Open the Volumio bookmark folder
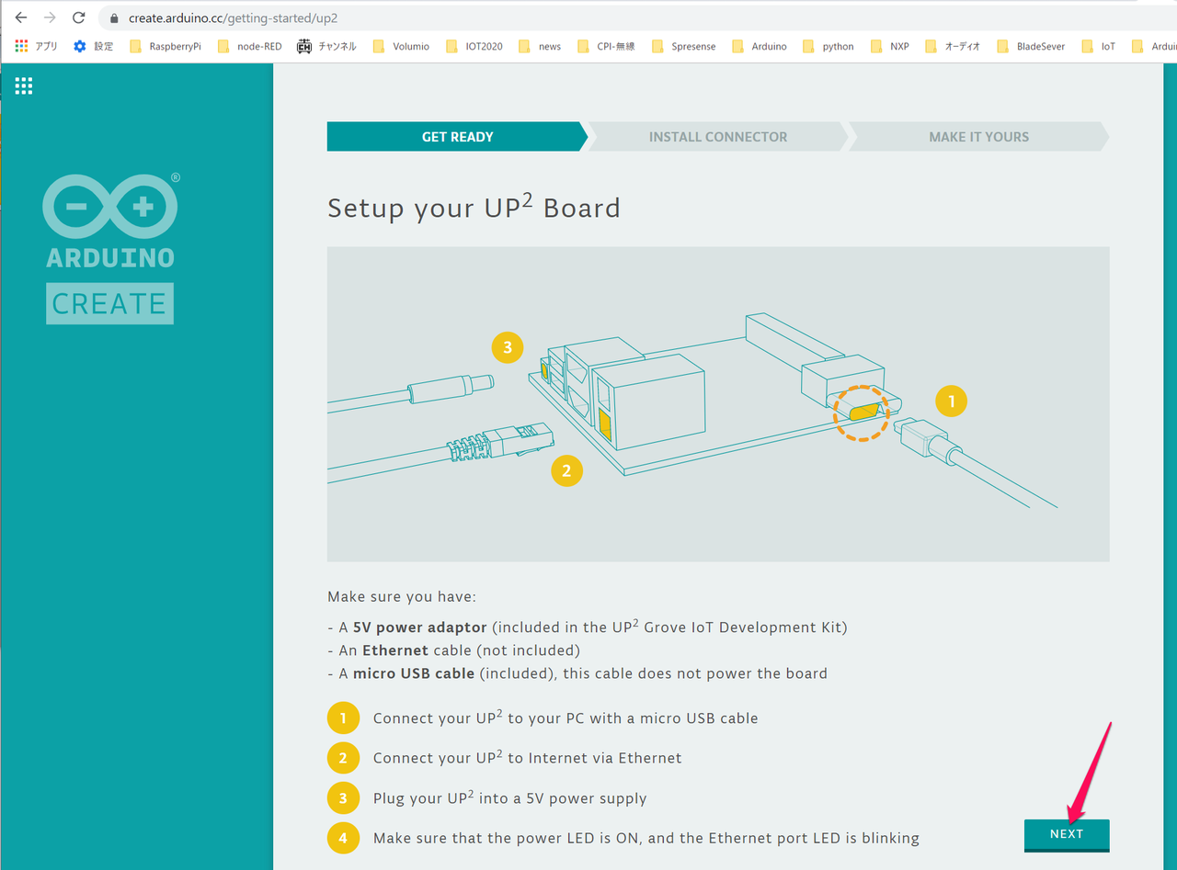This screenshot has height=870, width=1177. [x=401, y=46]
